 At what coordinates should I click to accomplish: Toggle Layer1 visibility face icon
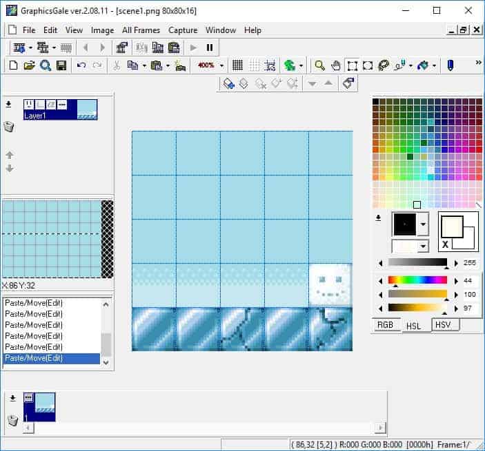[x=28, y=105]
